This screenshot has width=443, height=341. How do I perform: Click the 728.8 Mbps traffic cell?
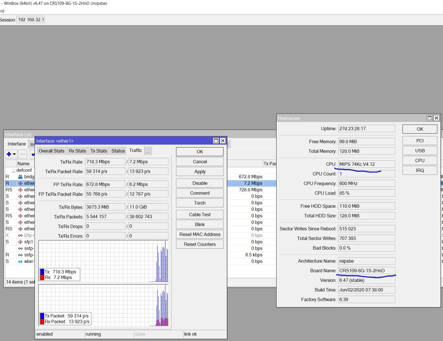click(251, 190)
